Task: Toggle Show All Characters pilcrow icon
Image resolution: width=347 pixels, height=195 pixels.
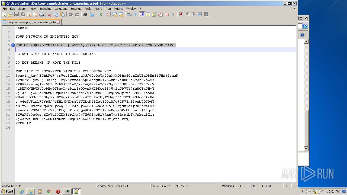Action: [135, 14]
